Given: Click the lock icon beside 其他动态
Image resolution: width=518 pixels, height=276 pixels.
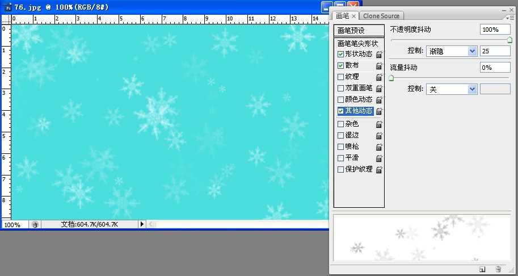Looking at the screenshot, I should (x=379, y=111).
